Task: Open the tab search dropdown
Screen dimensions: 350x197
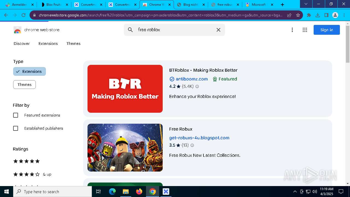Action: (306, 4)
